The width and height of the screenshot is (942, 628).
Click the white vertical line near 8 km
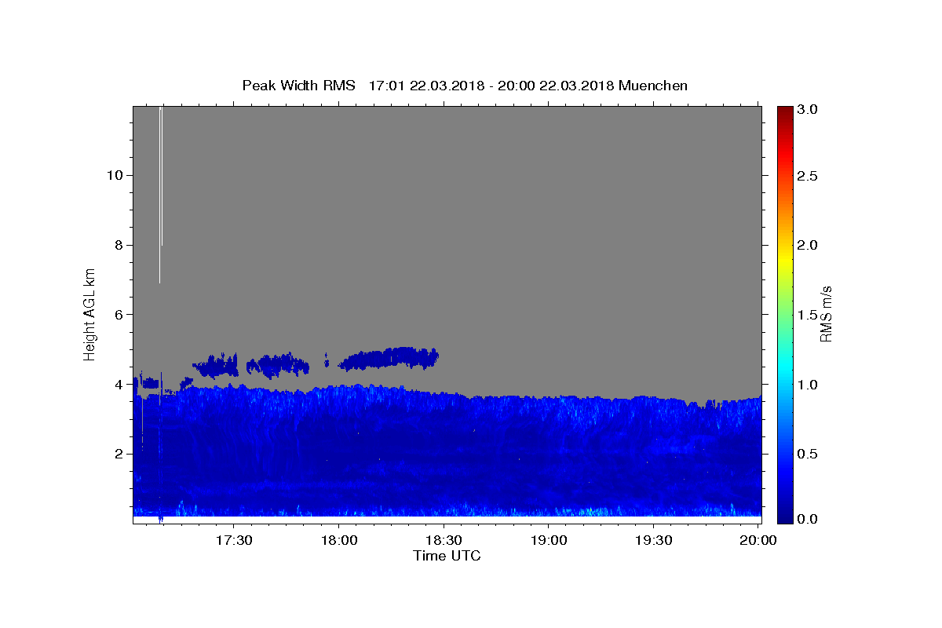[160, 195]
